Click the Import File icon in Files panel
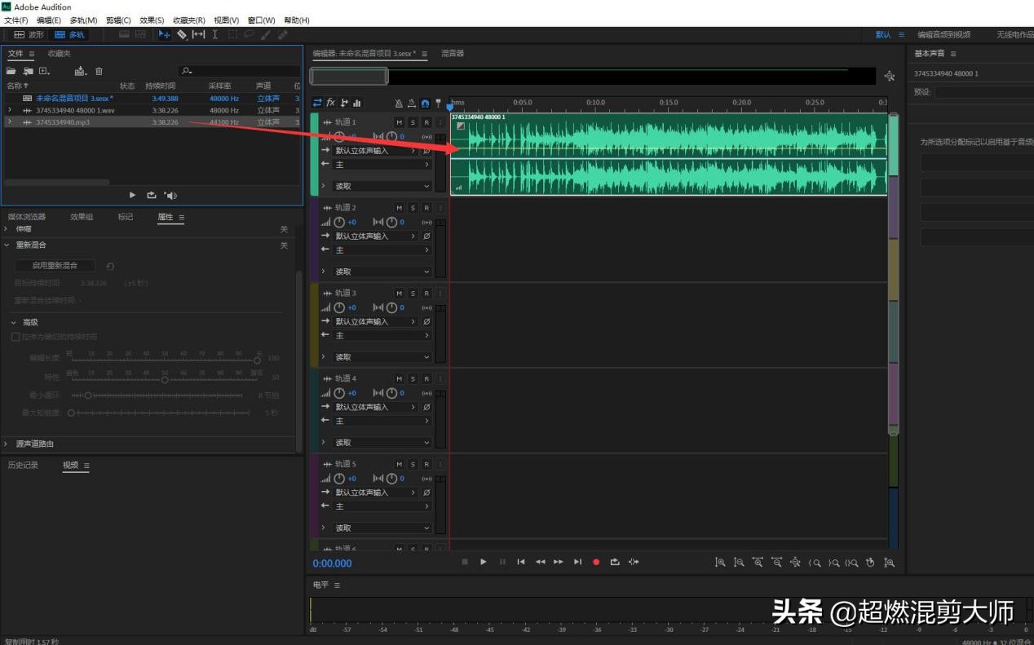Image resolution: width=1034 pixels, height=645 pixels. pyautogui.click(x=28, y=71)
